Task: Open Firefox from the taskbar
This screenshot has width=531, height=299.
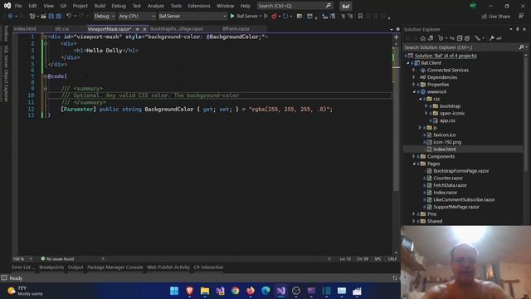Action: (x=251, y=291)
